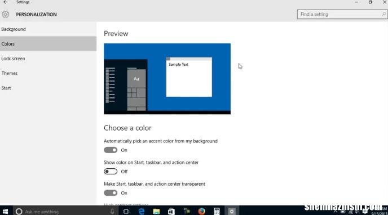388x215 pixels.
Task: Turn off automatic accent color picking
Action: tap(111, 150)
